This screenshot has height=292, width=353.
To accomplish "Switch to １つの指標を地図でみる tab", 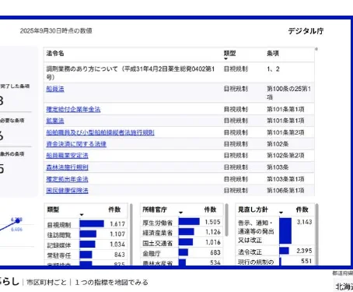I will click(x=111, y=283).
